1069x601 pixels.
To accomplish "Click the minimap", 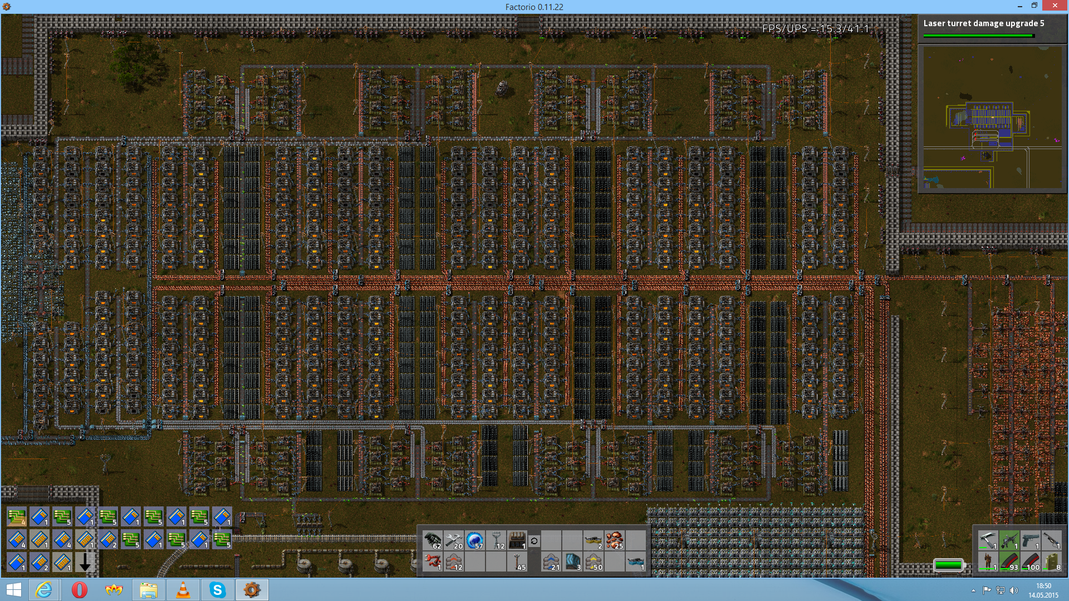I will (x=992, y=119).
